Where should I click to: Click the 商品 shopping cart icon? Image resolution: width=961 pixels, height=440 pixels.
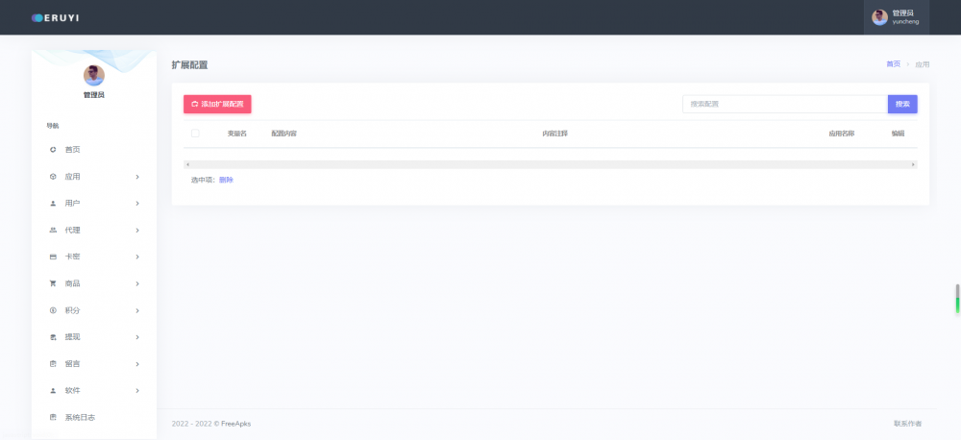coord(53,283)
